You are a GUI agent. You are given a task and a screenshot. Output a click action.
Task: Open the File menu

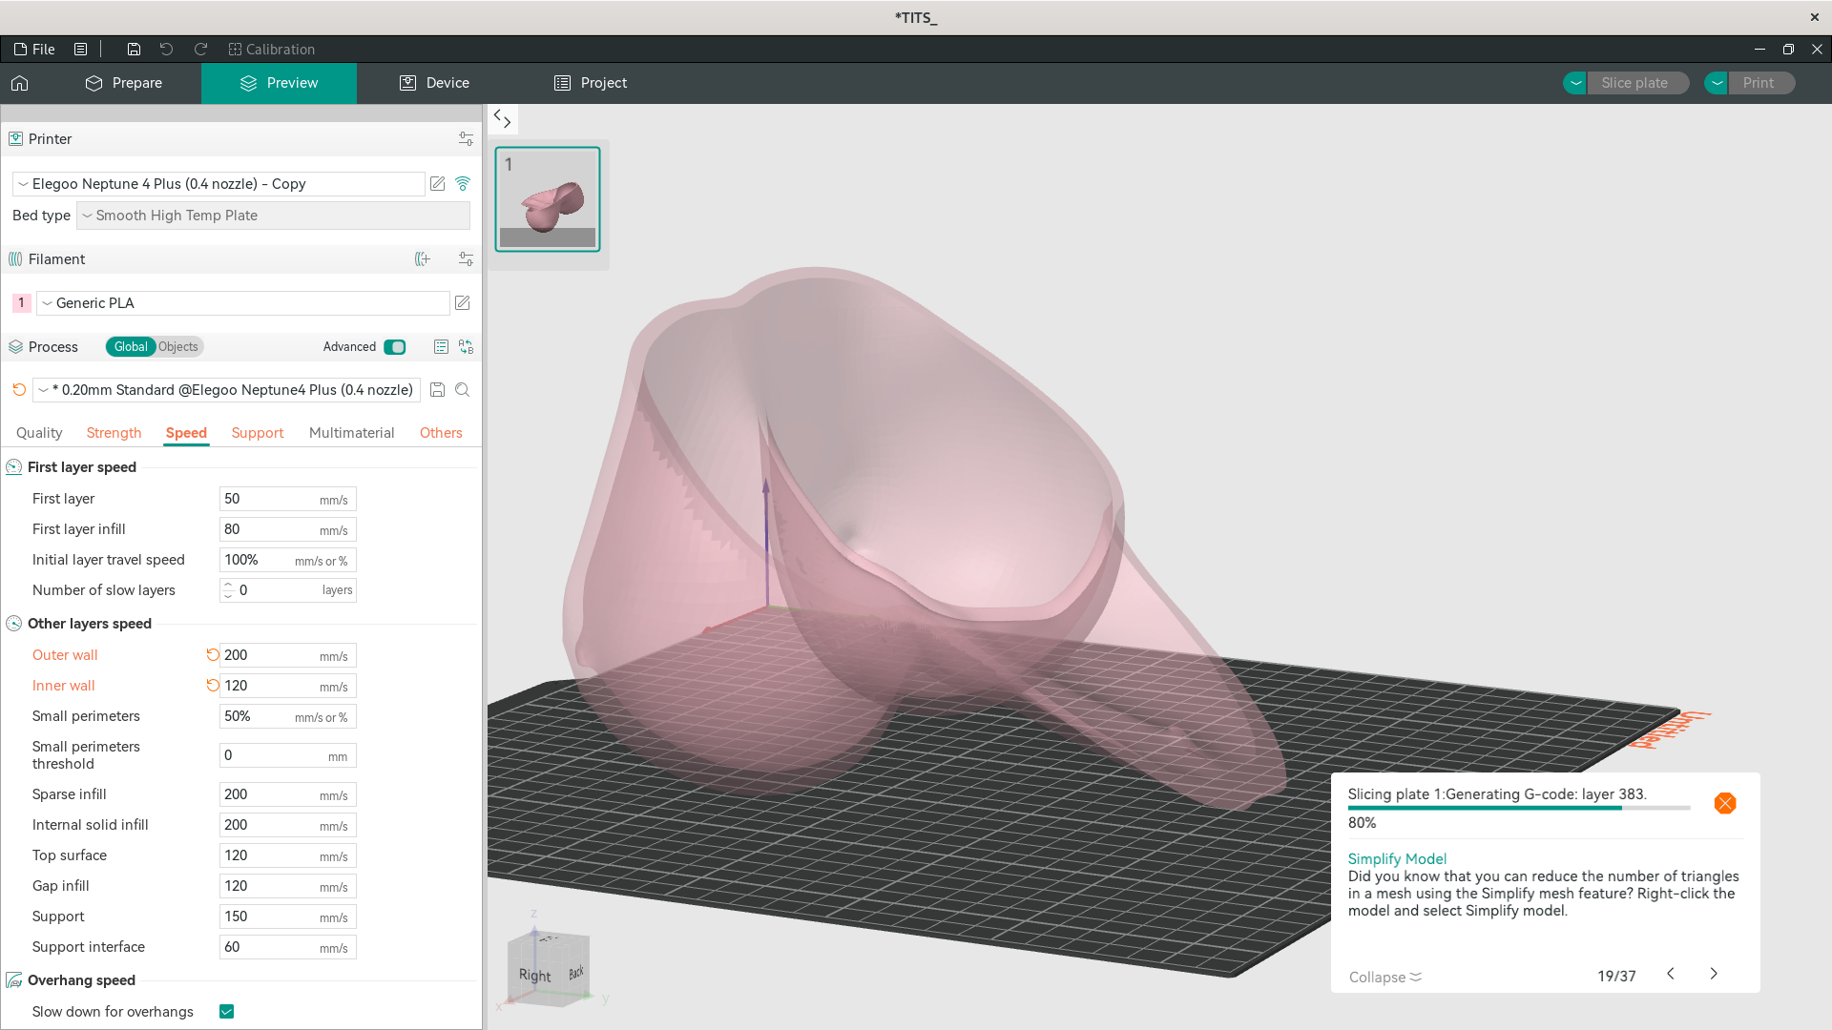[x=34, y=49]
